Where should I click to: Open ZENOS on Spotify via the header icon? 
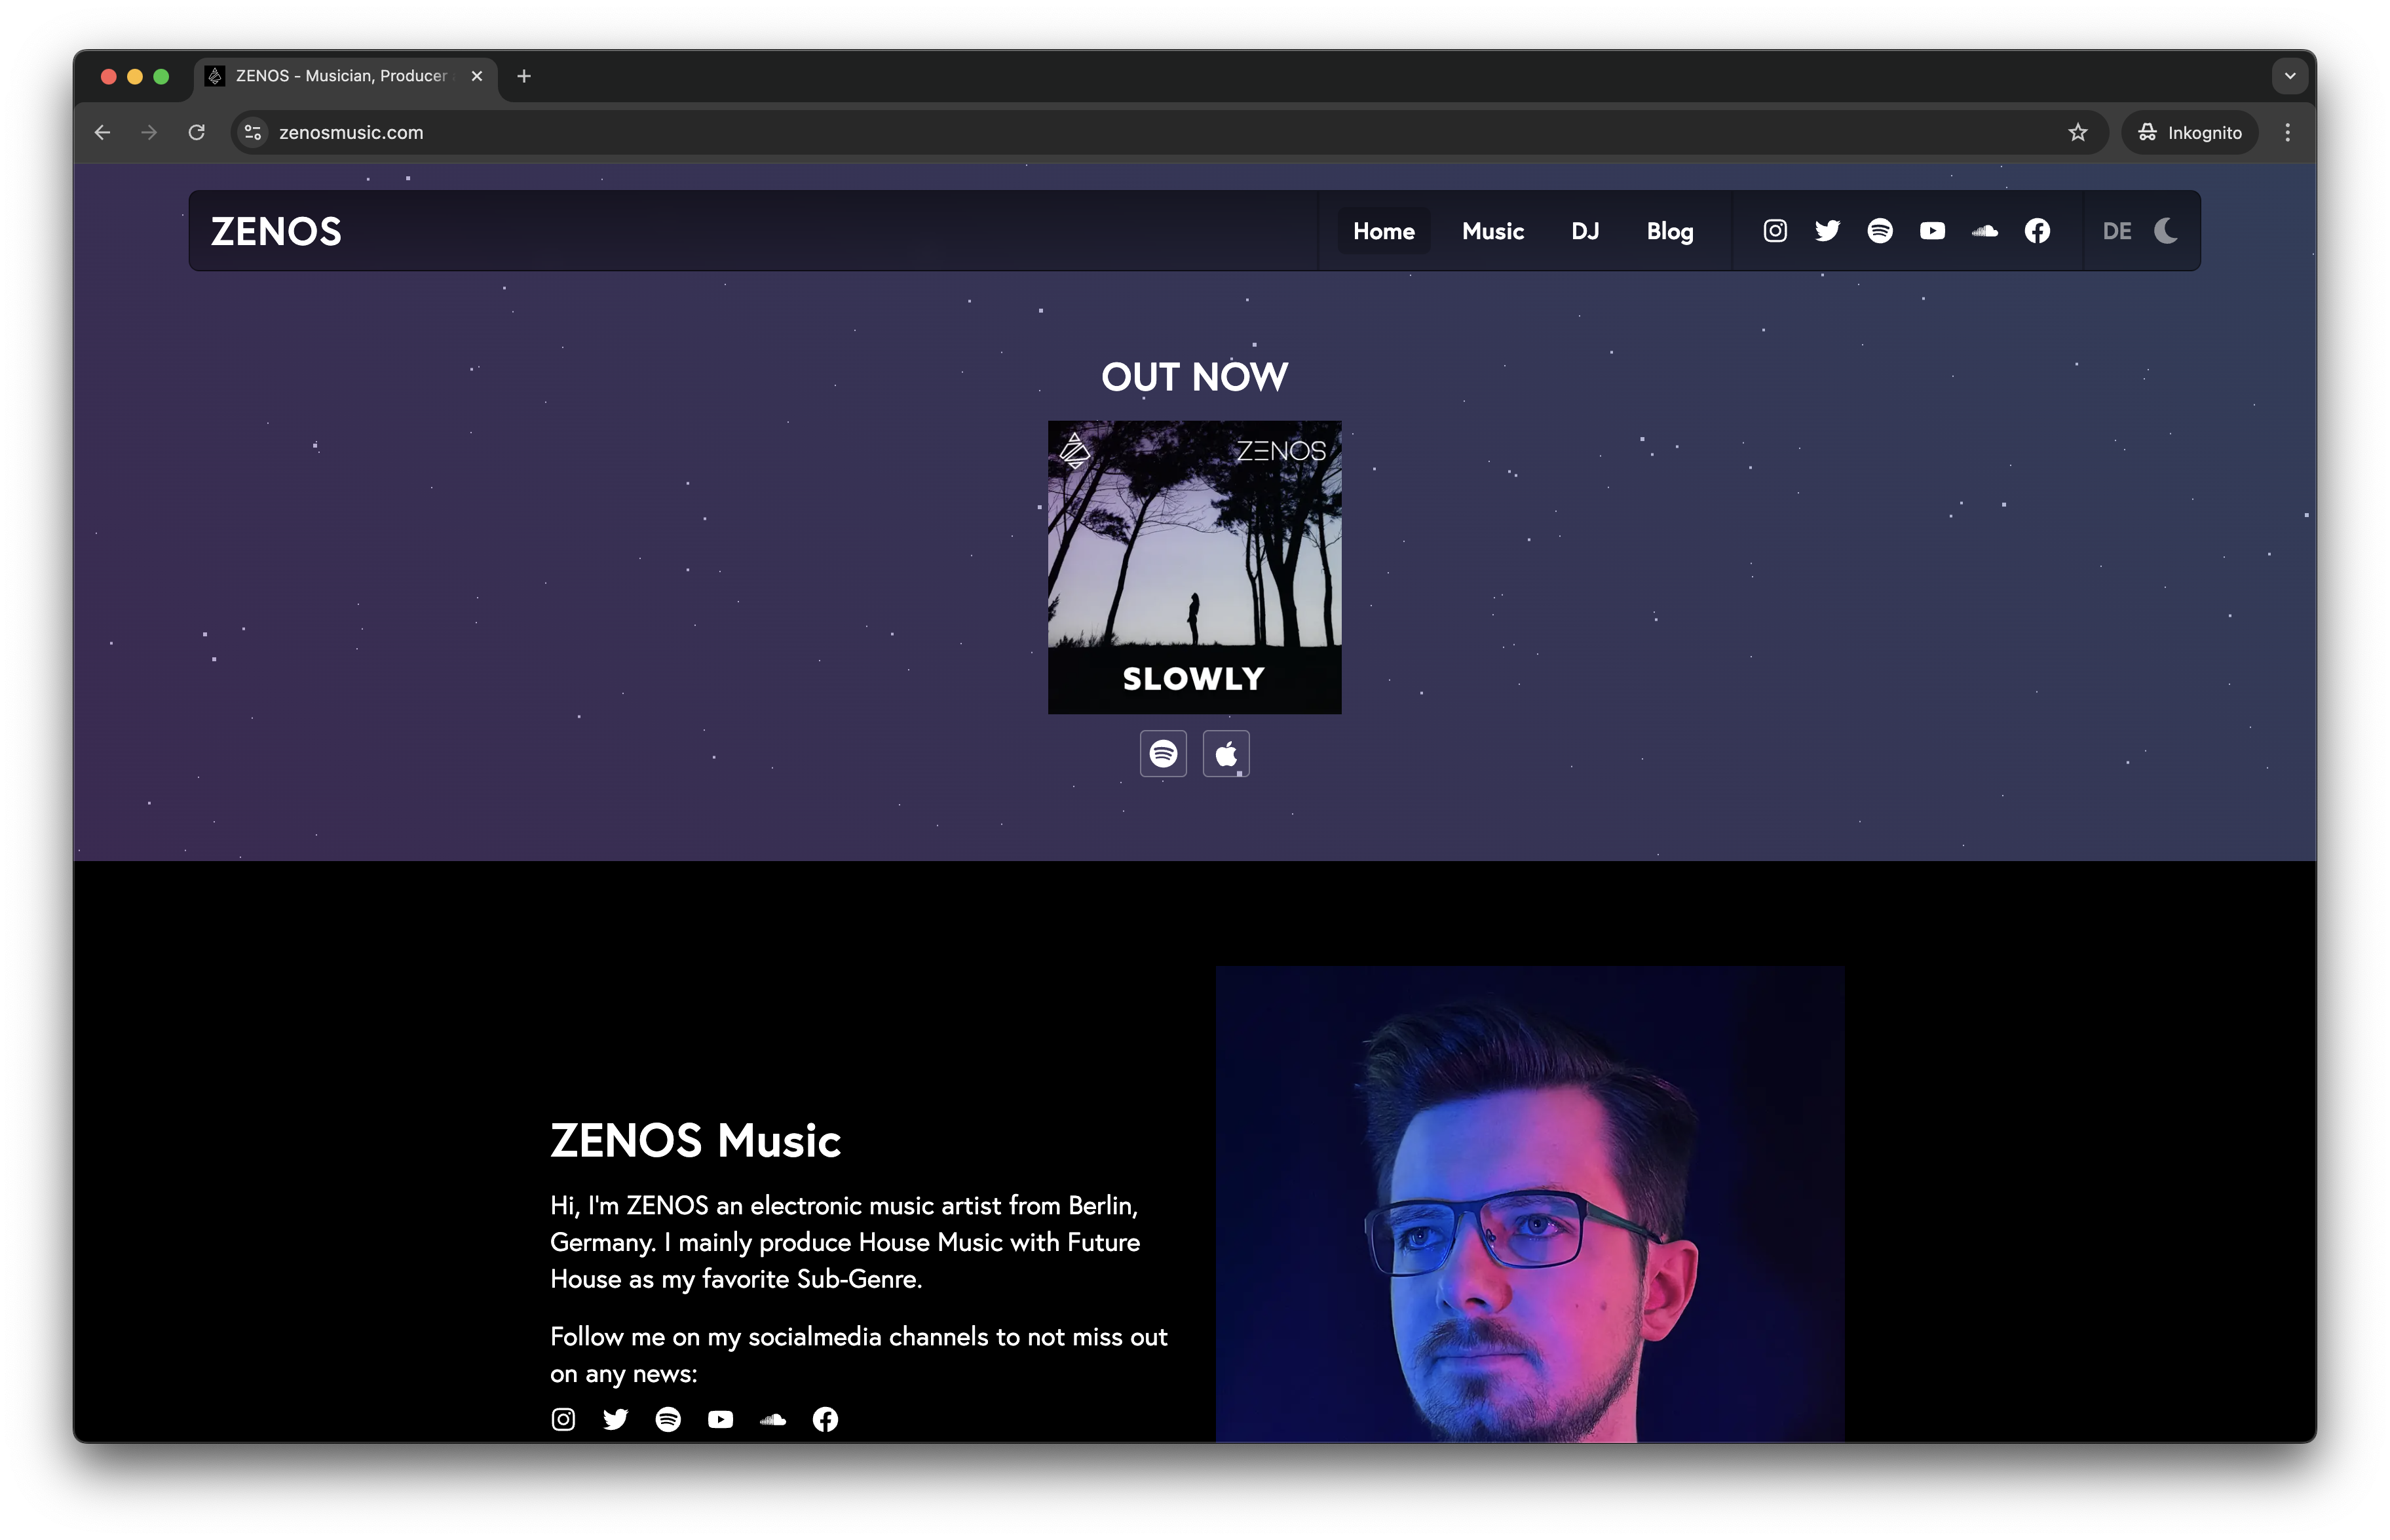(x=1880, y=230)
